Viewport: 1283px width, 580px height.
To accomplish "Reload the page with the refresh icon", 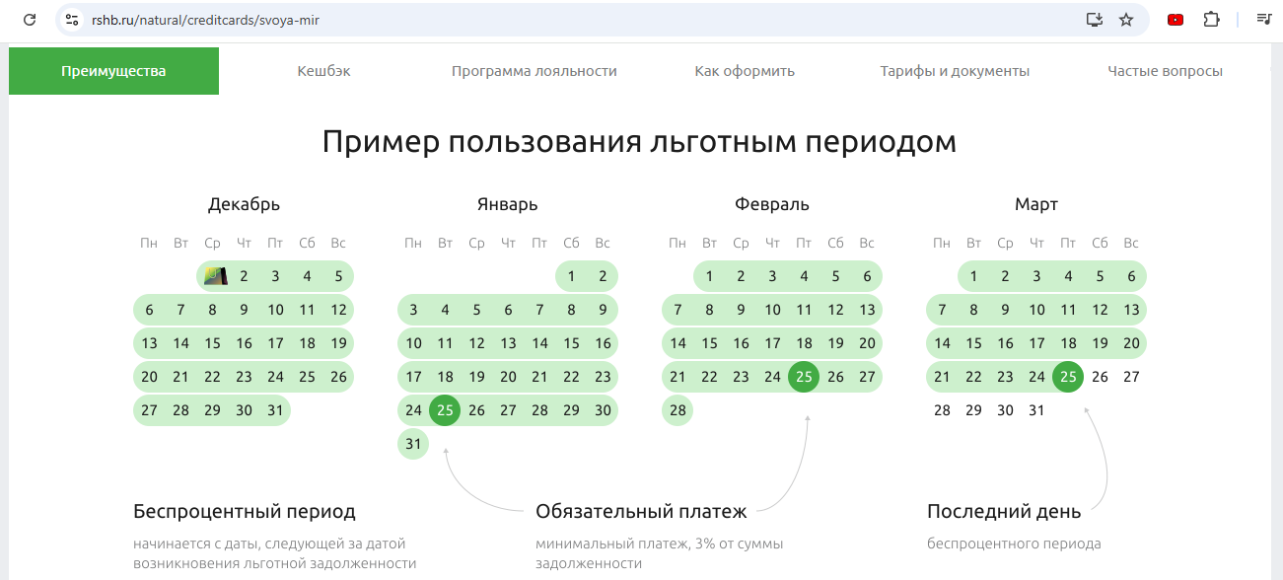I will click(30, 20).
